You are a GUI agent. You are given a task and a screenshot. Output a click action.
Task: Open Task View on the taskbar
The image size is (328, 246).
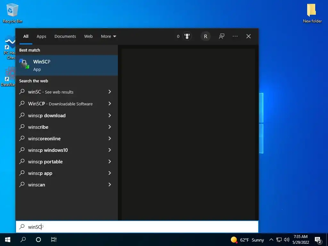click(x=54, y=240)
